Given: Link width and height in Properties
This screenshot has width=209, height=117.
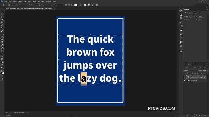Looking at the screenshot, I should [x=194, y=17].
